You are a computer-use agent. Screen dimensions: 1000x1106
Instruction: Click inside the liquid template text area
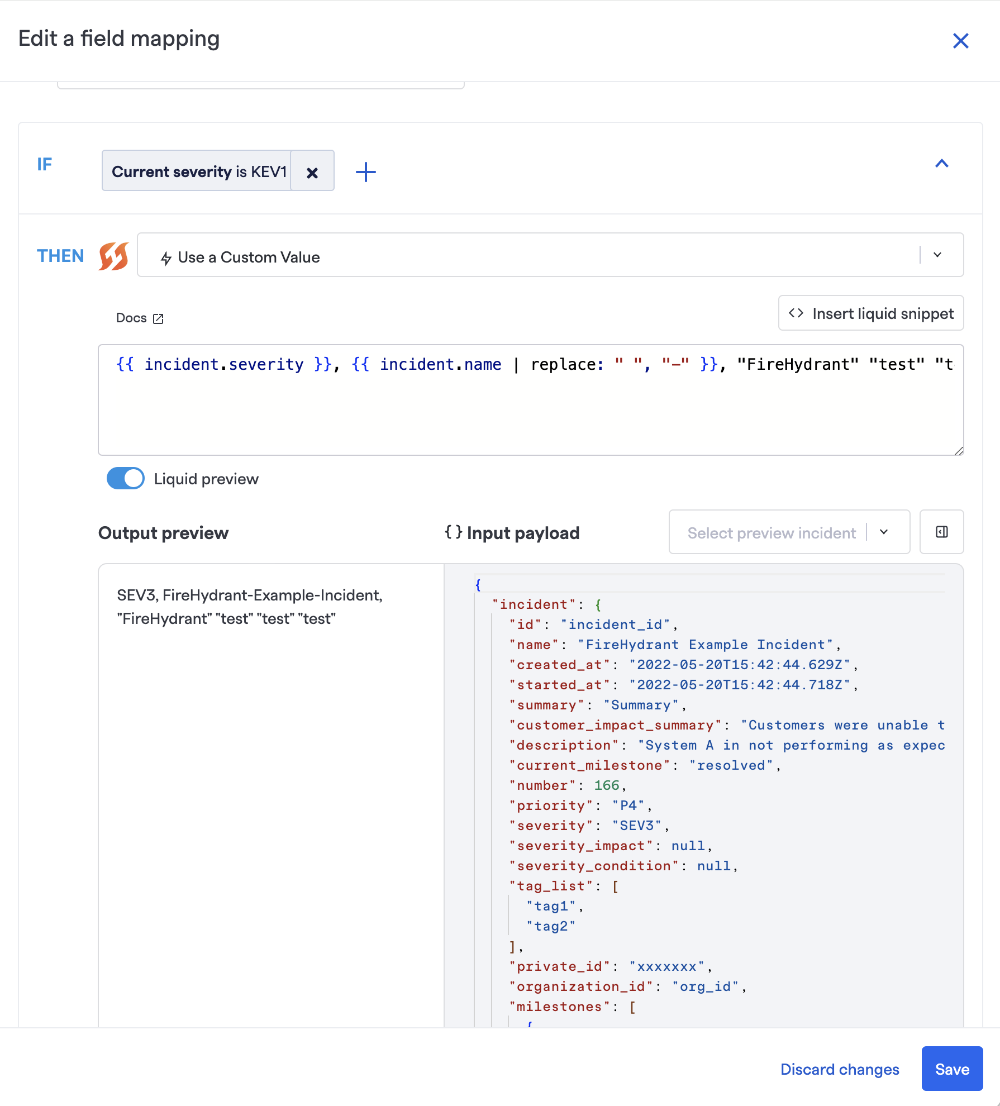coord(531,400)
